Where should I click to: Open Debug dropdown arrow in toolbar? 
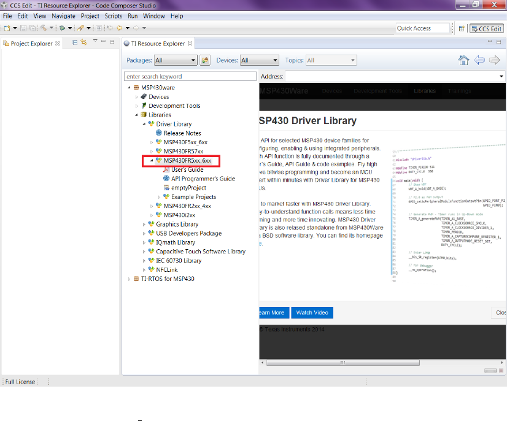click(70, 28)
